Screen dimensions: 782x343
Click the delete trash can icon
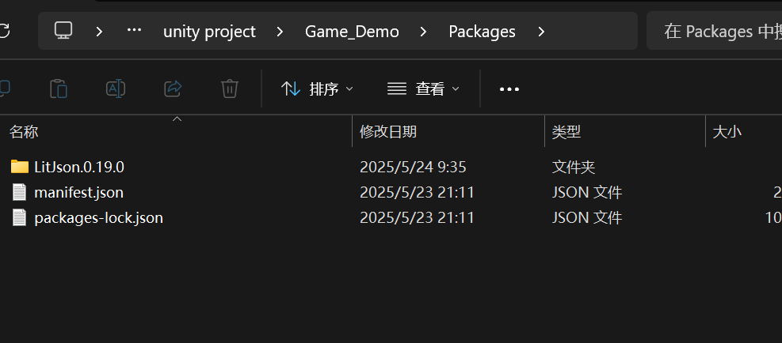coord(230,89)
